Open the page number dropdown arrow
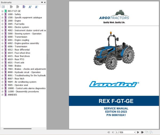This screenshot has width=160, height=135. [x=135, y=132]
